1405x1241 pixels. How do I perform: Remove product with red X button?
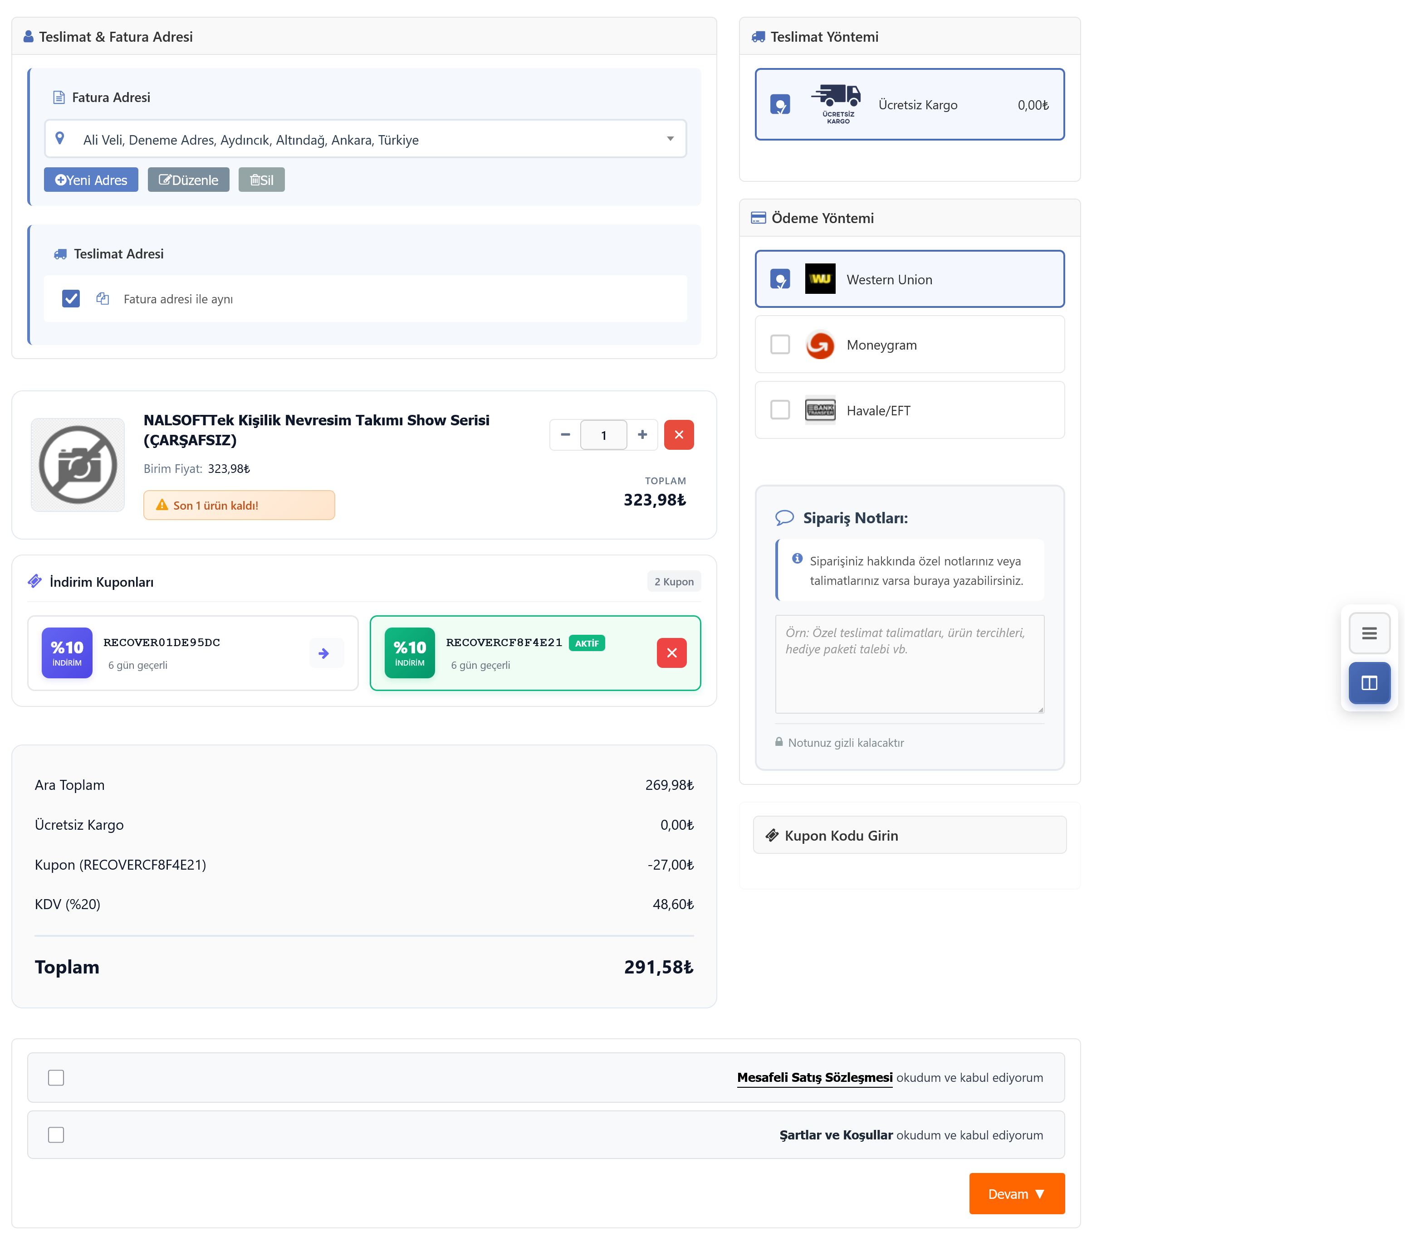coord(678,434)
